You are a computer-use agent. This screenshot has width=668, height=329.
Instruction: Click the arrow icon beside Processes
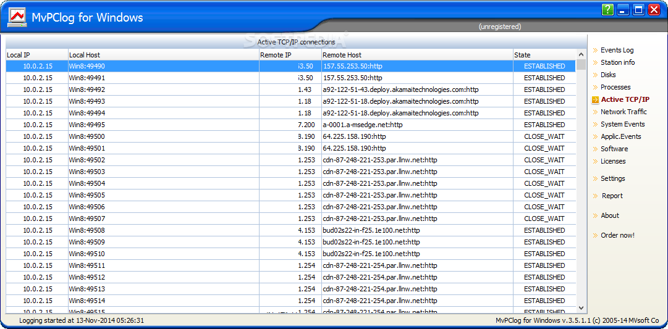point(595,87)
